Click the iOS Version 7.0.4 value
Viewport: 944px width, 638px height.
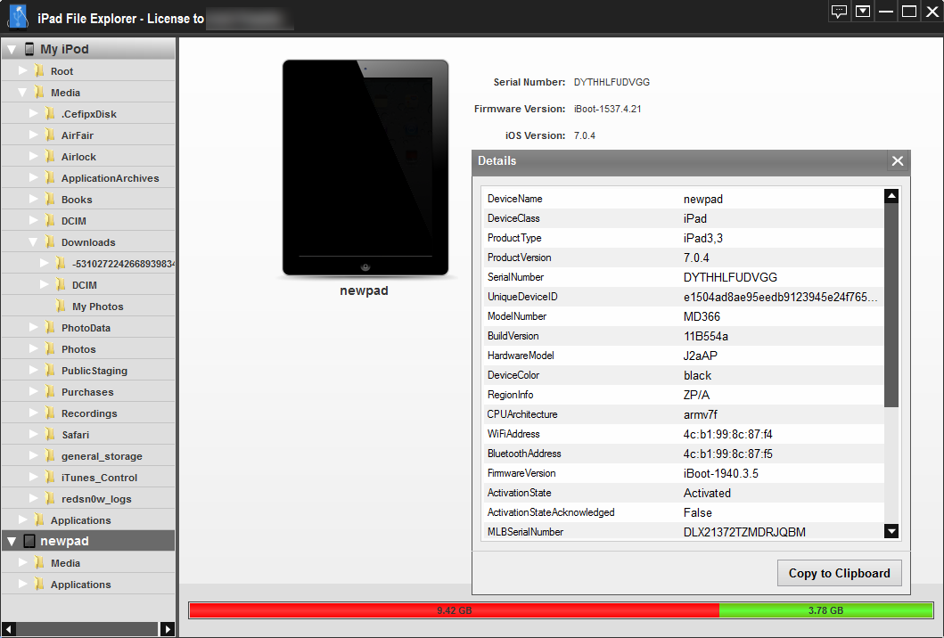(x=585, y=135)
